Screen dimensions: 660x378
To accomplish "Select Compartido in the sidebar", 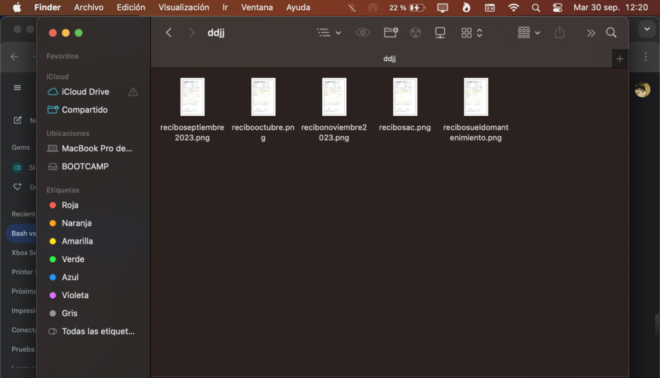I will tap(84, 110).
